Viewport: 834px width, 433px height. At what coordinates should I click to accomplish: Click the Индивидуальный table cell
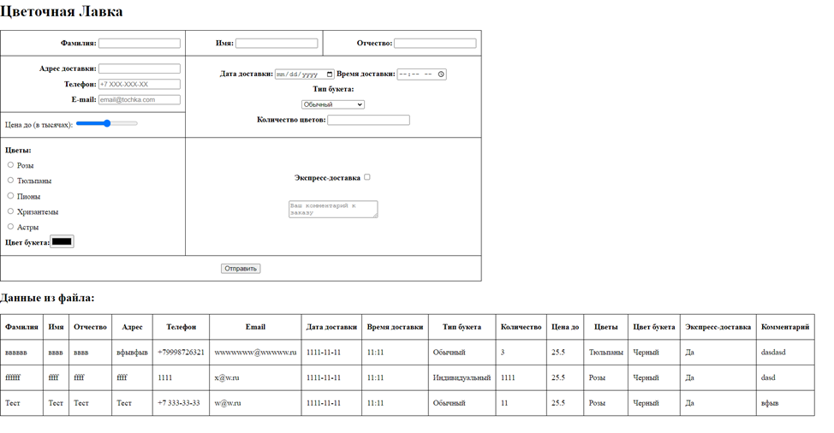coord(462,377)
